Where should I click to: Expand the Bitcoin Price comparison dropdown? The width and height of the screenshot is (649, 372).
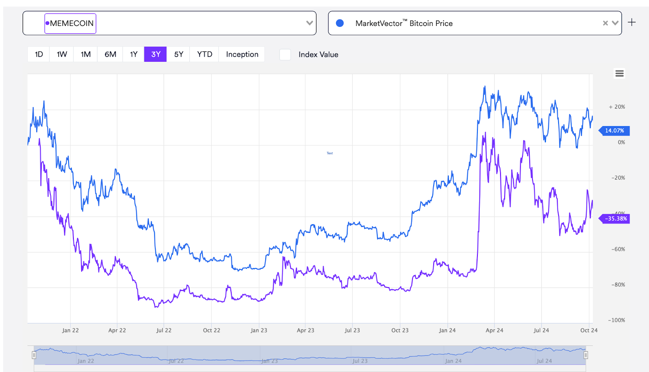click(615, 23)
